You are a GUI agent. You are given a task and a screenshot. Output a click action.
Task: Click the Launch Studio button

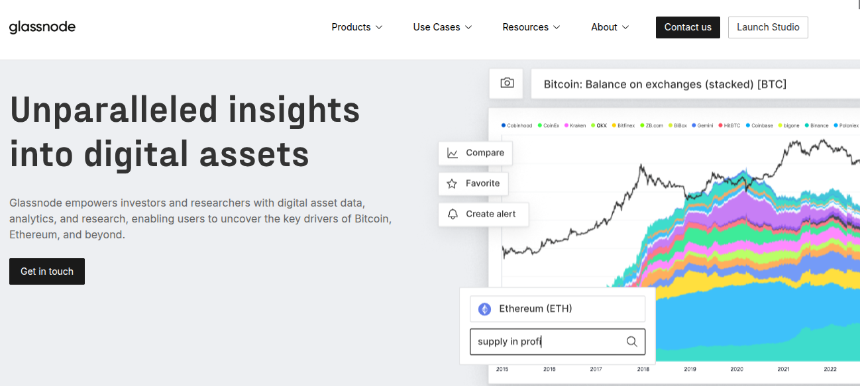[768, 27]
